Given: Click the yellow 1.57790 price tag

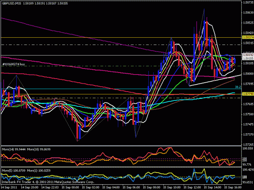Looking at the screenshot, I should tap(248, 94).
